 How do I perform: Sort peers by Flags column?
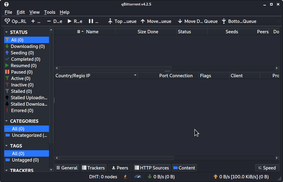point(214,76)
